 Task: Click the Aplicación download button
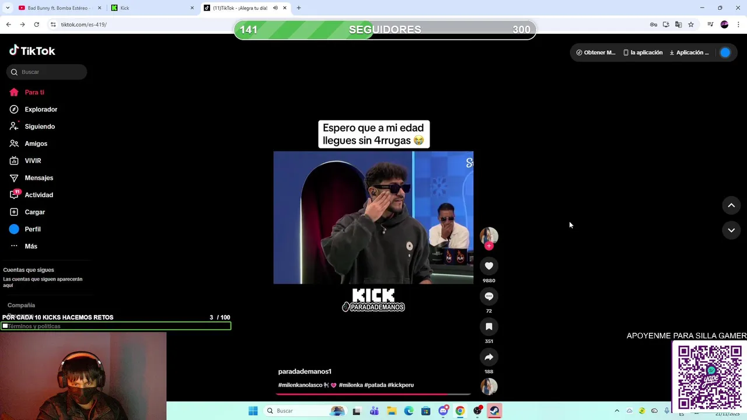(x=689, y=52)
